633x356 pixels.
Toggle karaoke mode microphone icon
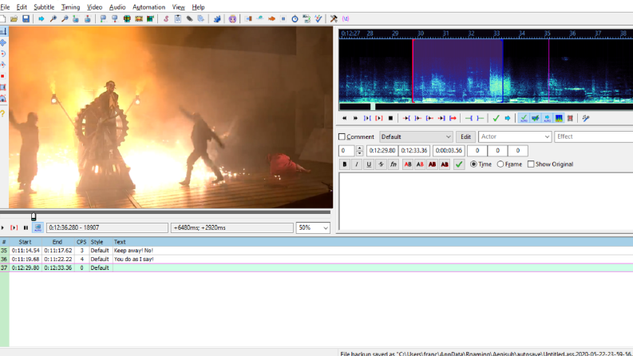[x=586, y=118]
